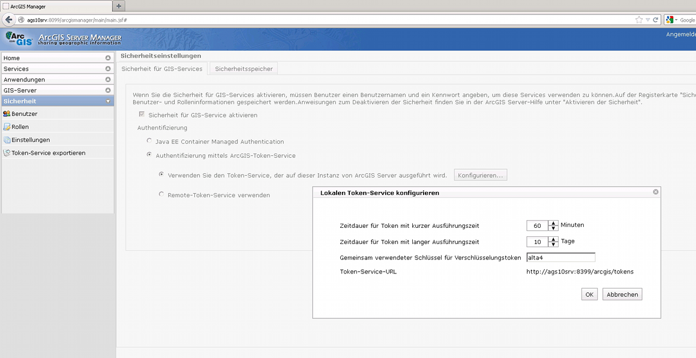The width and height of the screenshot is (696, 358).
Task: Click the Zeitdauer für Token mit kurzer Ausführungszeit label
Action: (x=409, y=226)
